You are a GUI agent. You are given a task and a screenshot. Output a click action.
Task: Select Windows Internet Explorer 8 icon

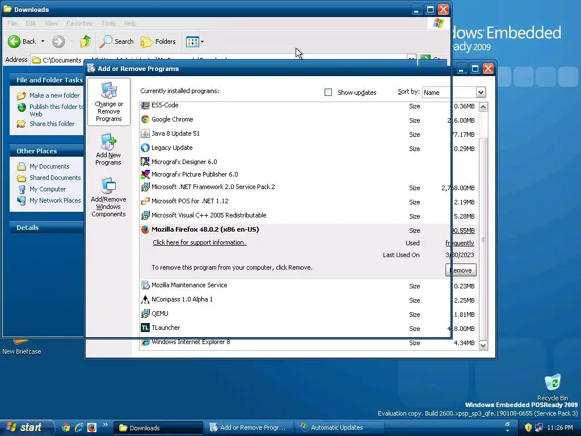[x=145, y=342]
